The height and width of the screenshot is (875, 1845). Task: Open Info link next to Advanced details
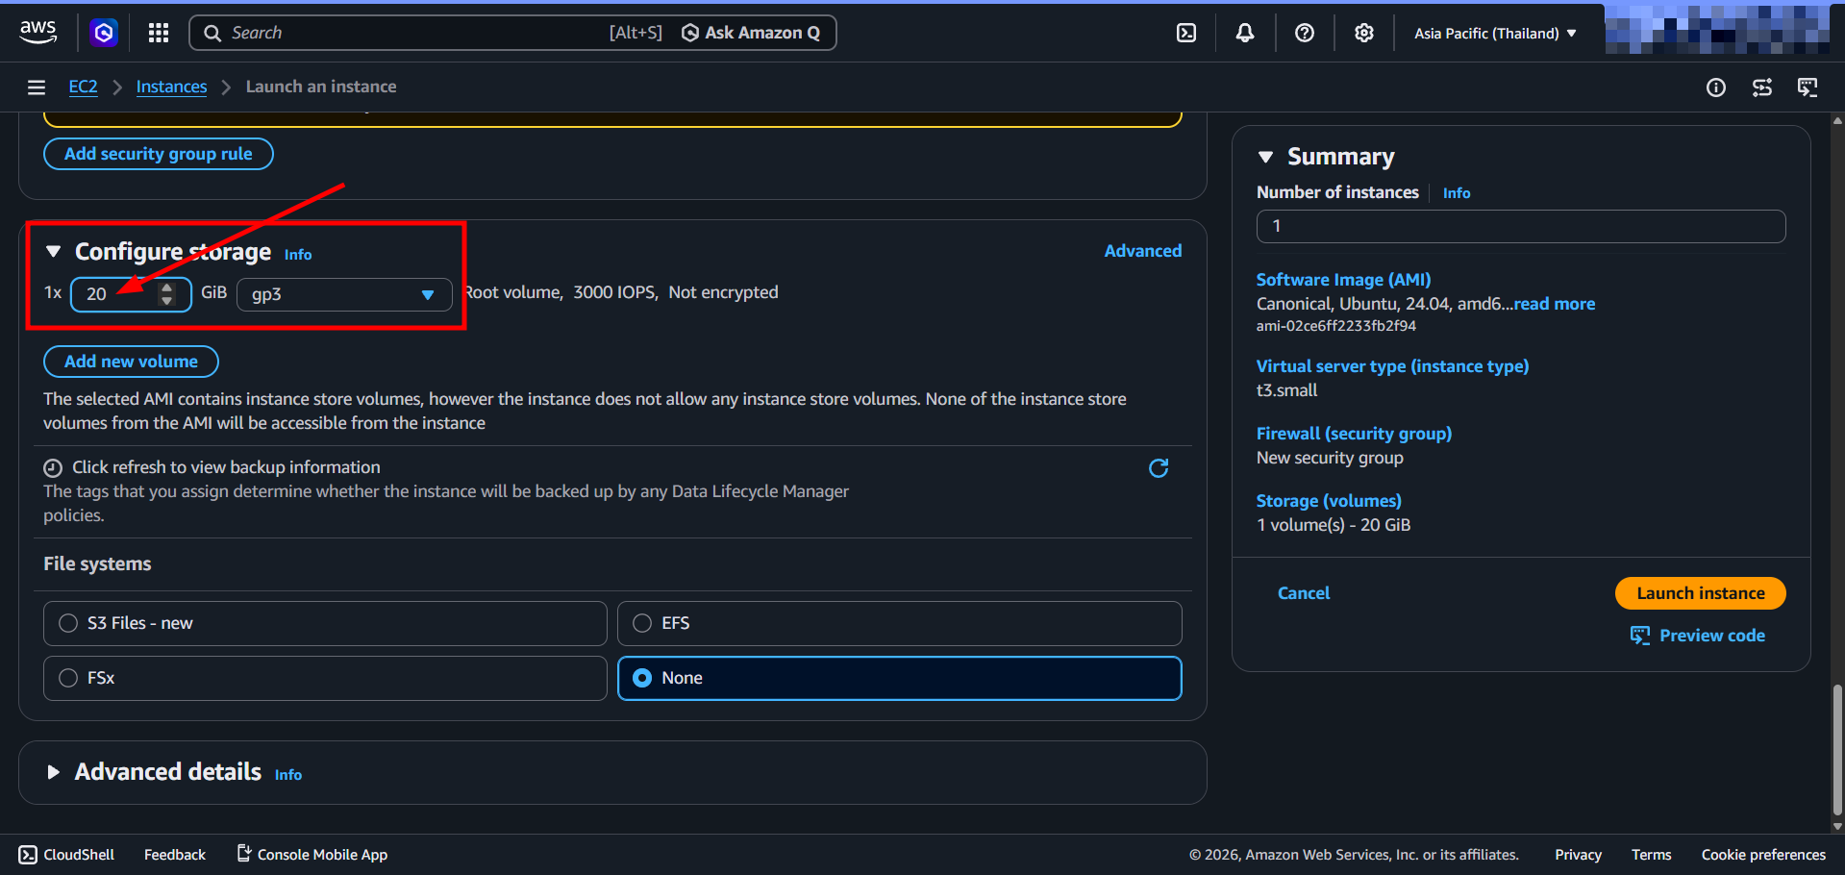(x=288, y=775)
